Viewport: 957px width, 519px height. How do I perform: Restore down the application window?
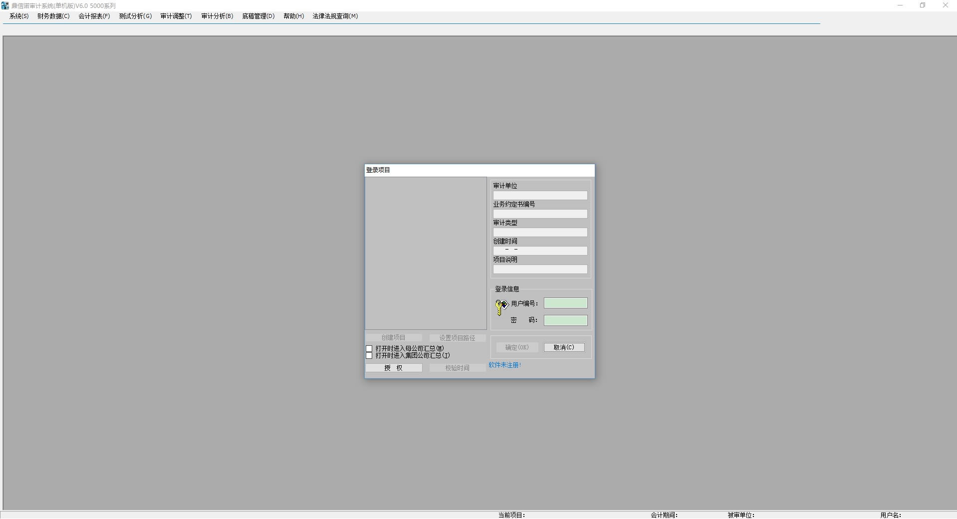click(x=923, y=5)
